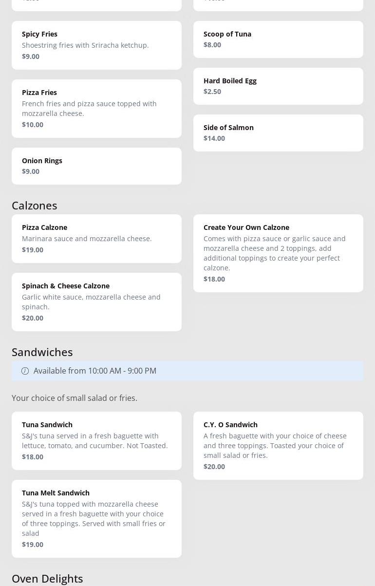Pick the Side of Salmon card

pyautogui.click(x=278, y=133)
